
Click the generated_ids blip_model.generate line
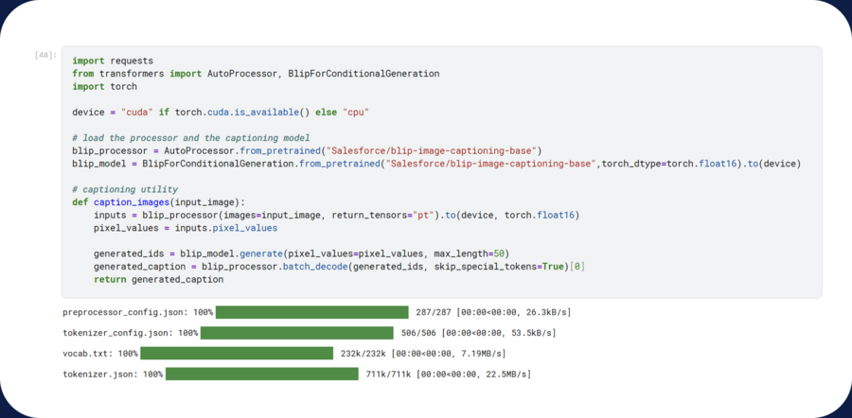(301, 253)
